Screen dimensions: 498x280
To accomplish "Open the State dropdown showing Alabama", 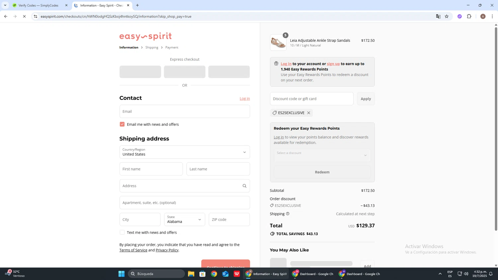I will coord(185,219).
